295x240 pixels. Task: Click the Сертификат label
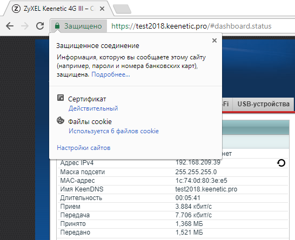click(x=87, y=99)
